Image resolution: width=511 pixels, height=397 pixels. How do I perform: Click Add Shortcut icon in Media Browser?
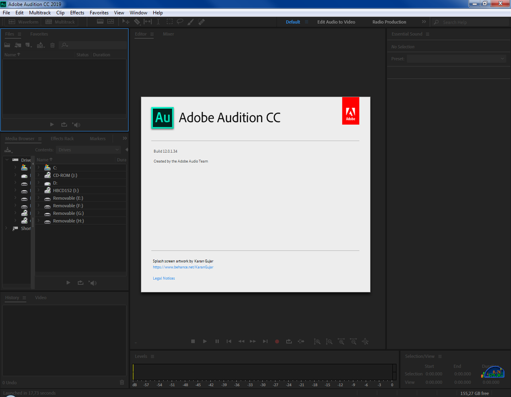[8, 150]
